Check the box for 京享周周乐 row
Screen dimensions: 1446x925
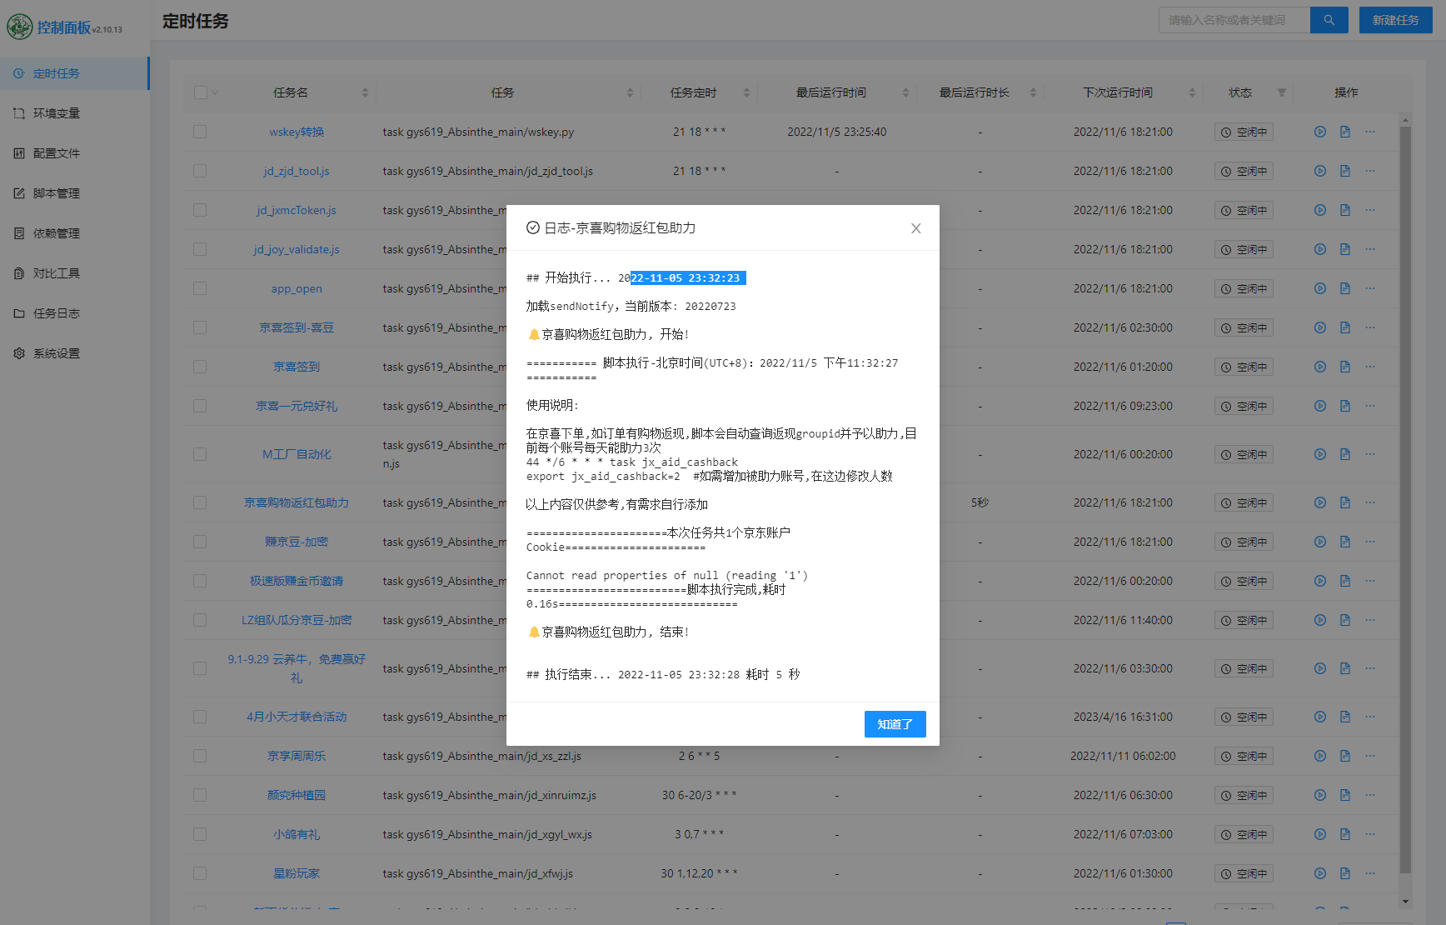200,756
